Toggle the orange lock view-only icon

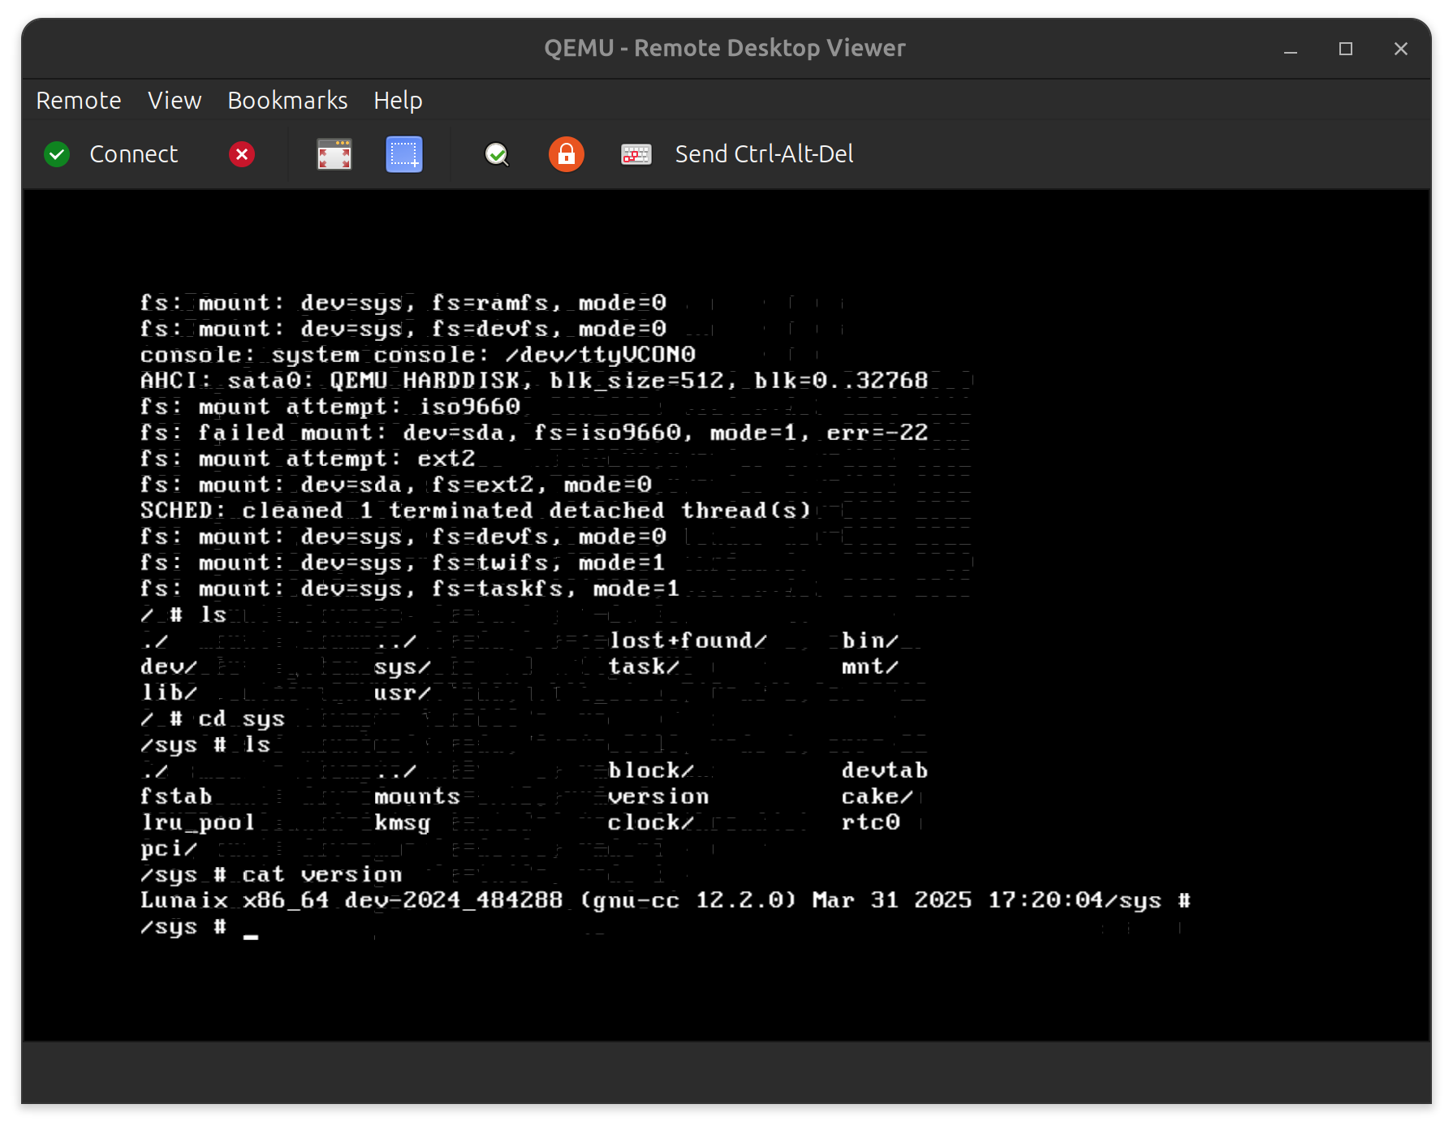567,154
